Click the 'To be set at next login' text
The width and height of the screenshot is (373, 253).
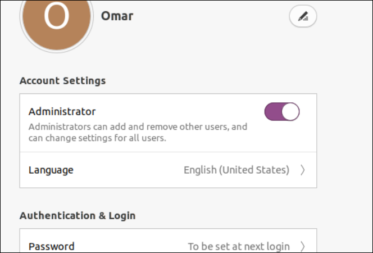click(239, 247)
